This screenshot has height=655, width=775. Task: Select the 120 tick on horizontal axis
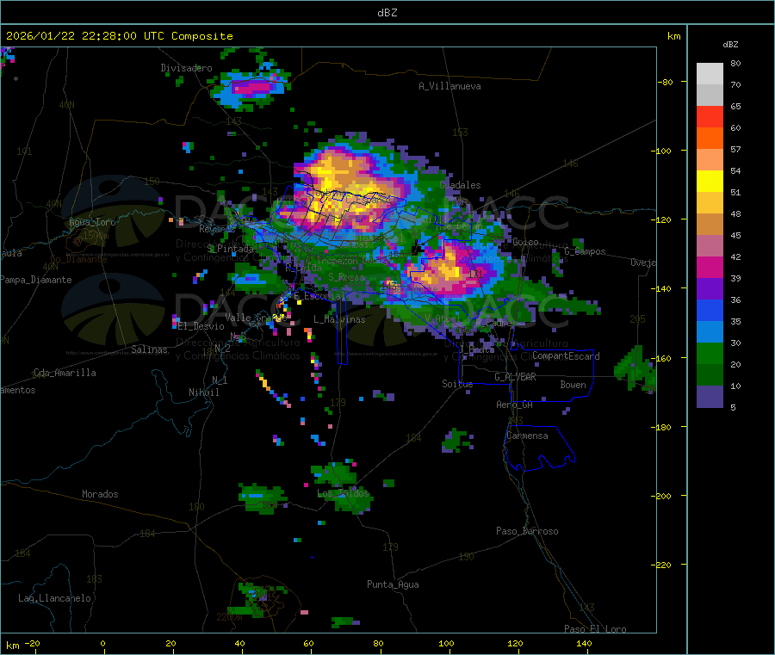click(515, 643)
